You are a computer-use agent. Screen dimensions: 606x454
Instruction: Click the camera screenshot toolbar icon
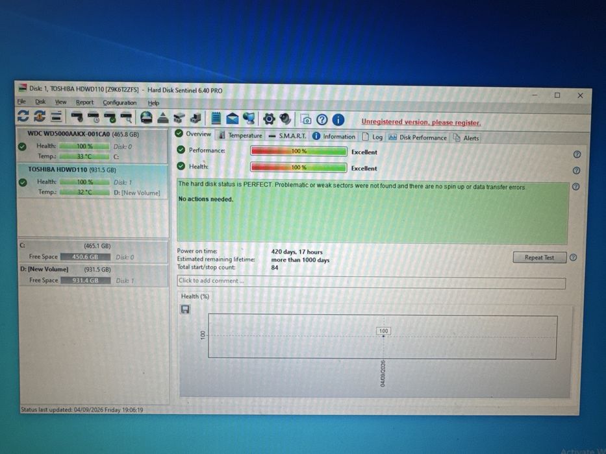pos(306,119)
